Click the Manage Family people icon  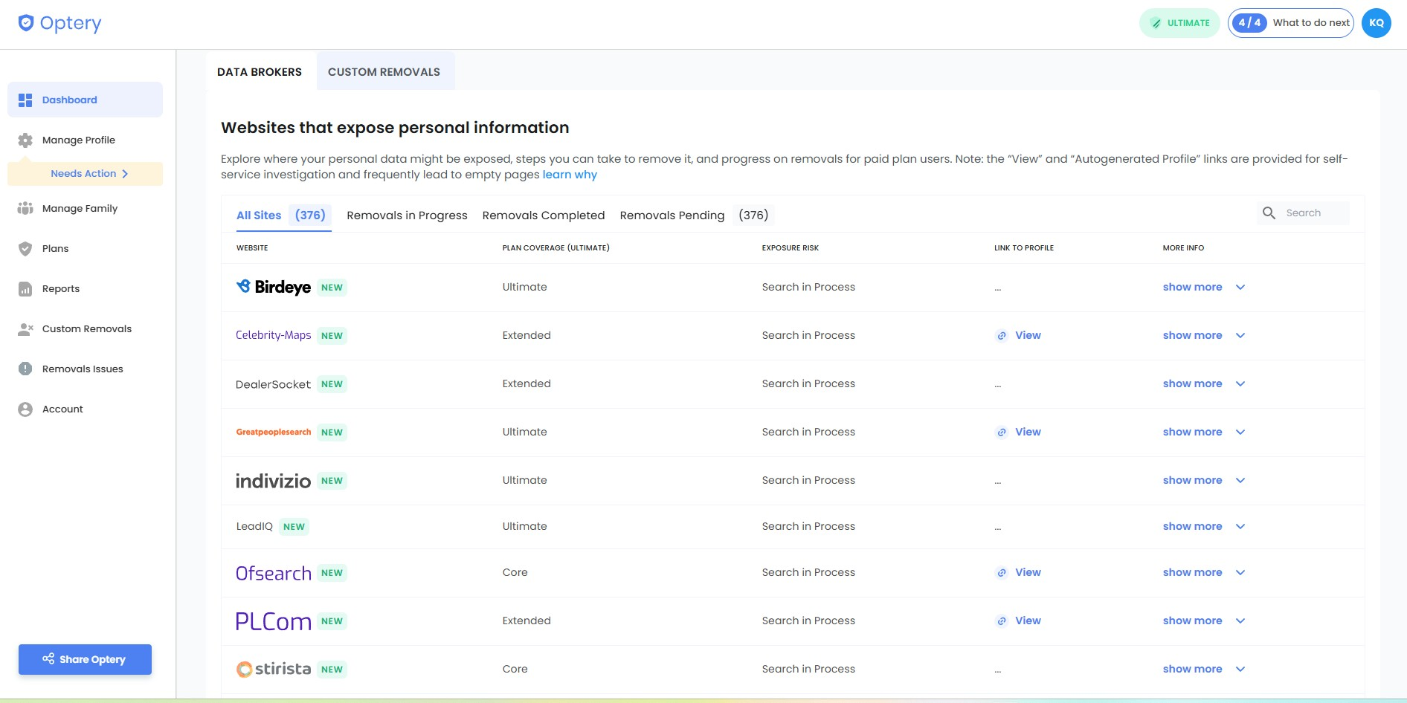pos(25,209)
